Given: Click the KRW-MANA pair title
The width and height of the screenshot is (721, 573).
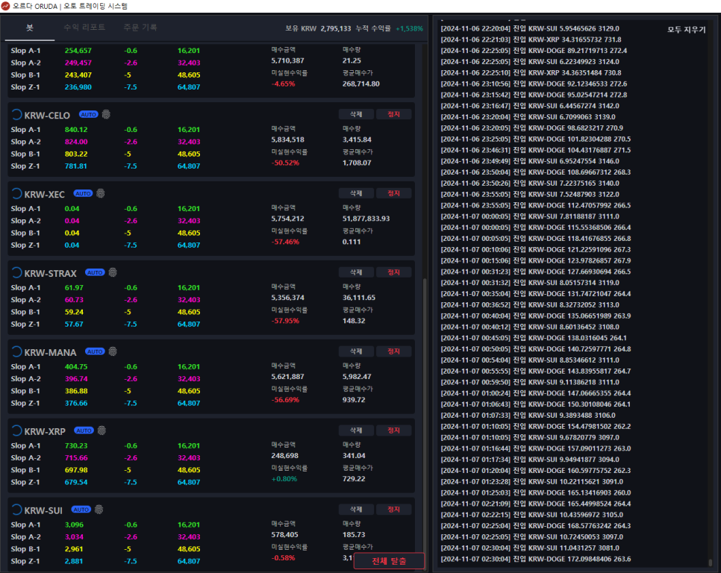Looking at the screenshot, I should tap(50, 352).
